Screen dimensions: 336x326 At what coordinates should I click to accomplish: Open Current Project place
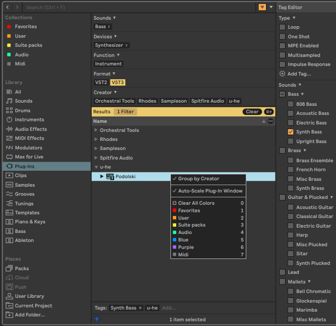(33, 306)
